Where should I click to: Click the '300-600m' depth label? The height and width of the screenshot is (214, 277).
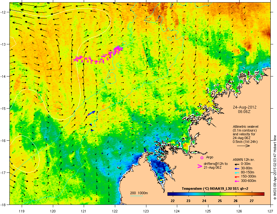click(x=249, y=181)
